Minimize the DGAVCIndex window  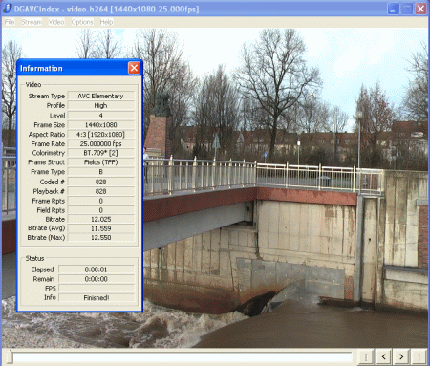coord(394,9)
